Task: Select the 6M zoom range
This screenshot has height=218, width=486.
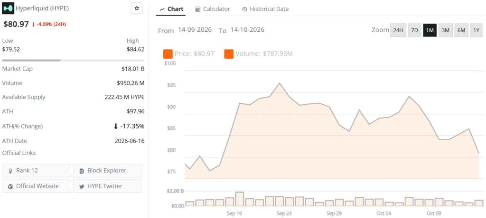Action: pos(461,30)
